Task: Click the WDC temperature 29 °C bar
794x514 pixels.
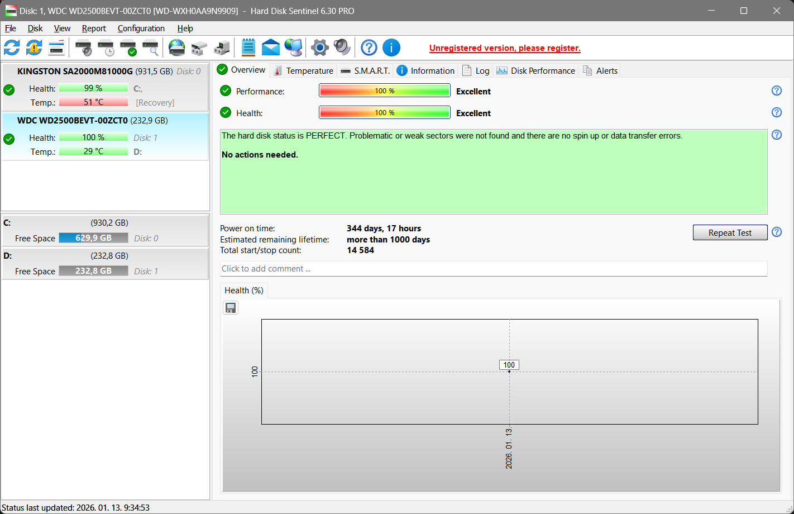Action: (94, 151)
